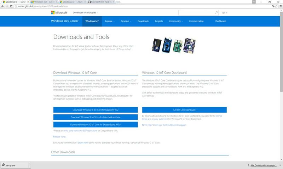Click the scrollbar down arrow
283x169 pixels.
(x=281, y=159)
